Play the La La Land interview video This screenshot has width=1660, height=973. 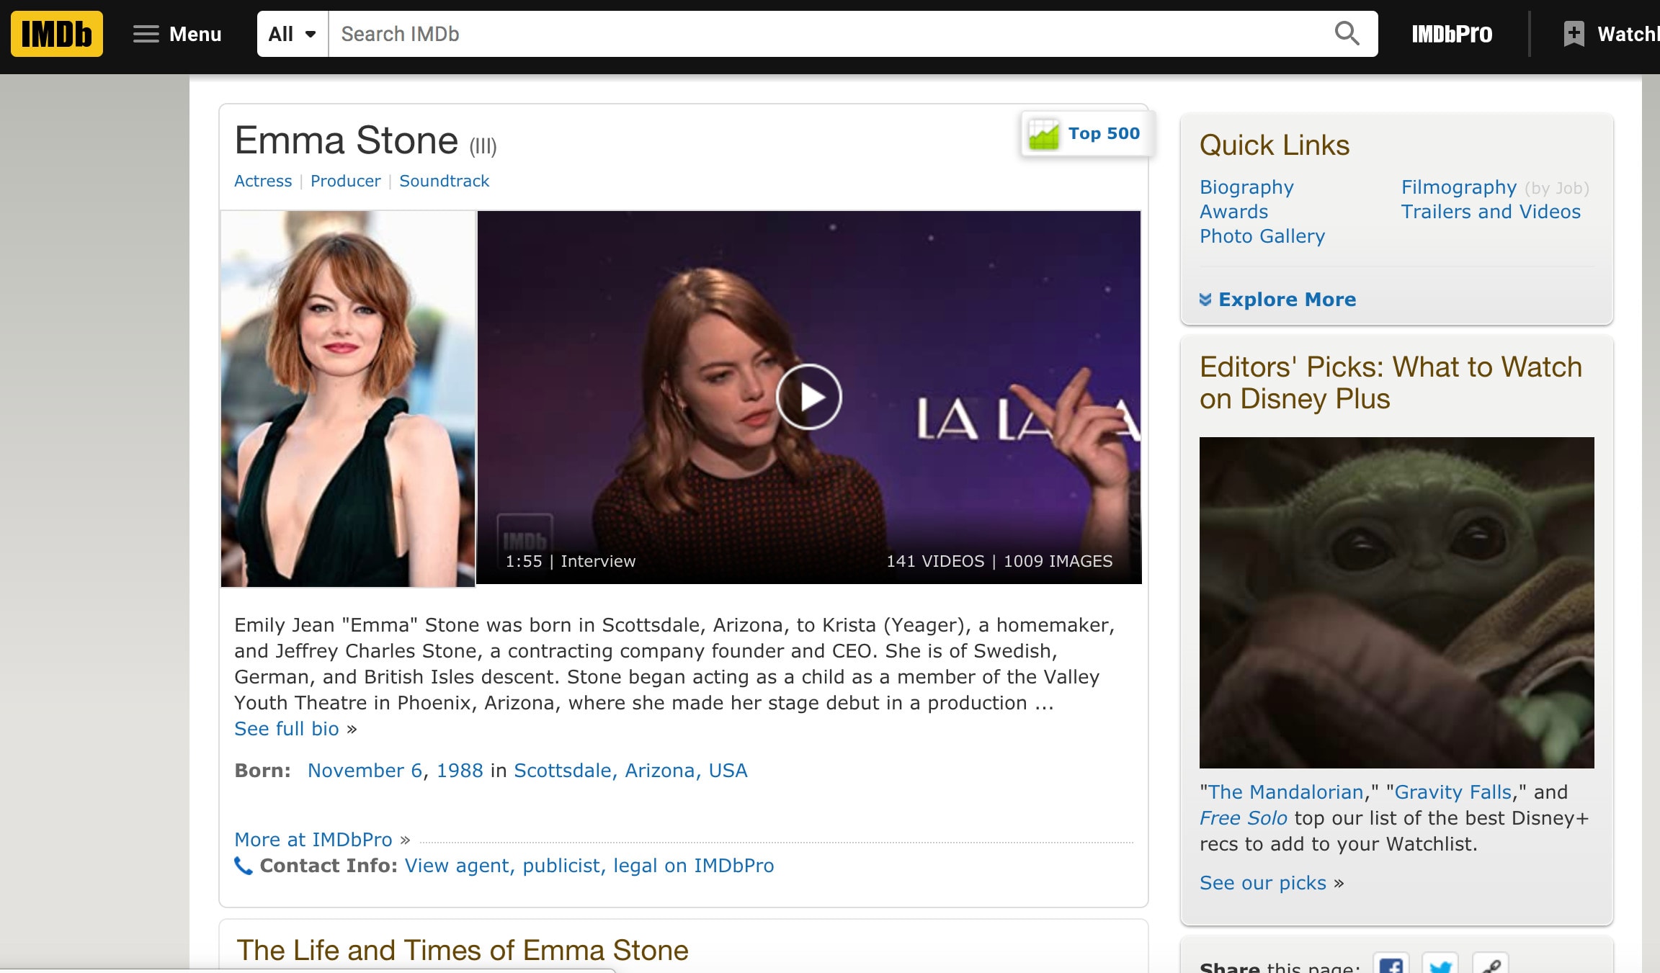click(x=808, y=397)
